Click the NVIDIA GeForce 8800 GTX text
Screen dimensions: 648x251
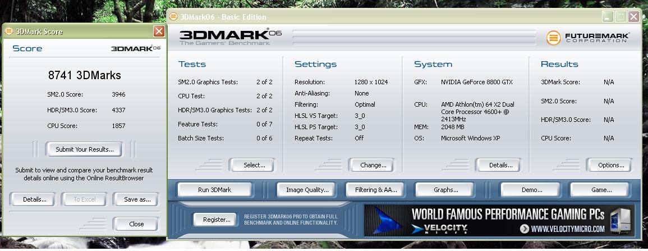pyautogui.click(x=477, y=82)
